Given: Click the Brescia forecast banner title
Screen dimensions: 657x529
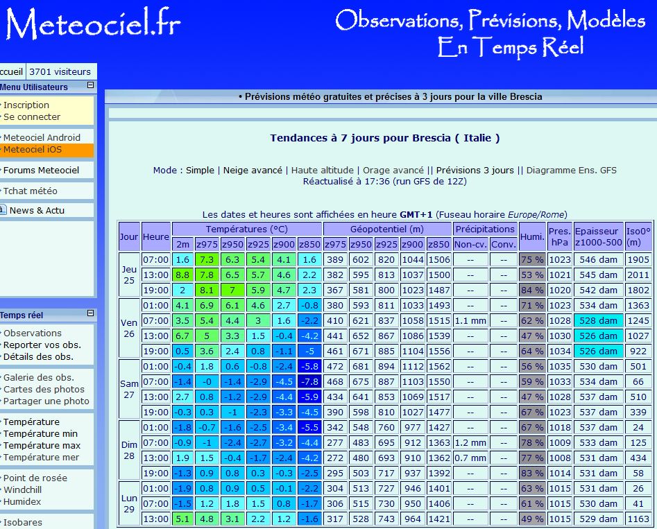Looking at the screenshot, I should point(390,97).
